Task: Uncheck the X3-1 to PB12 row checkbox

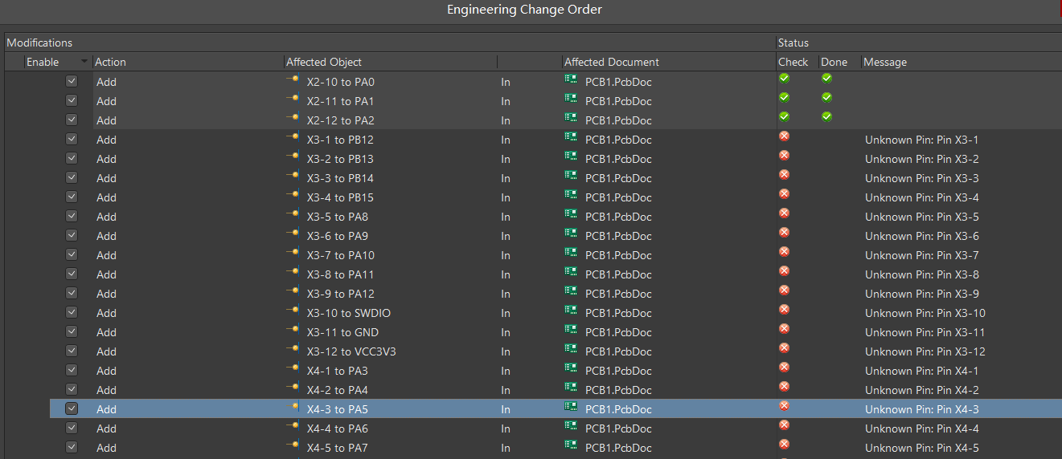Action: click(x=72, y=139)
